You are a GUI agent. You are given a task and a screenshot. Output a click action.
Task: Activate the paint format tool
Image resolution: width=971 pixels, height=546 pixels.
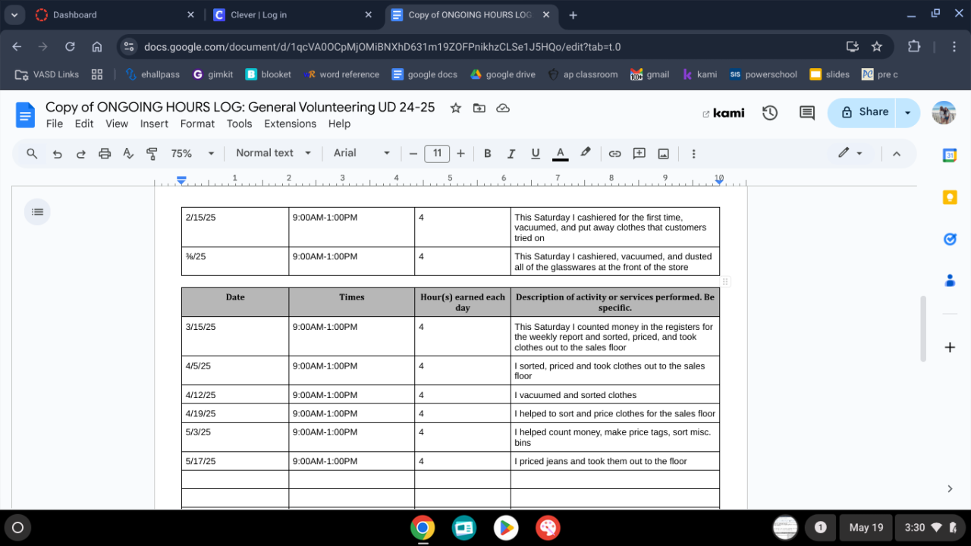coord(152,153)
